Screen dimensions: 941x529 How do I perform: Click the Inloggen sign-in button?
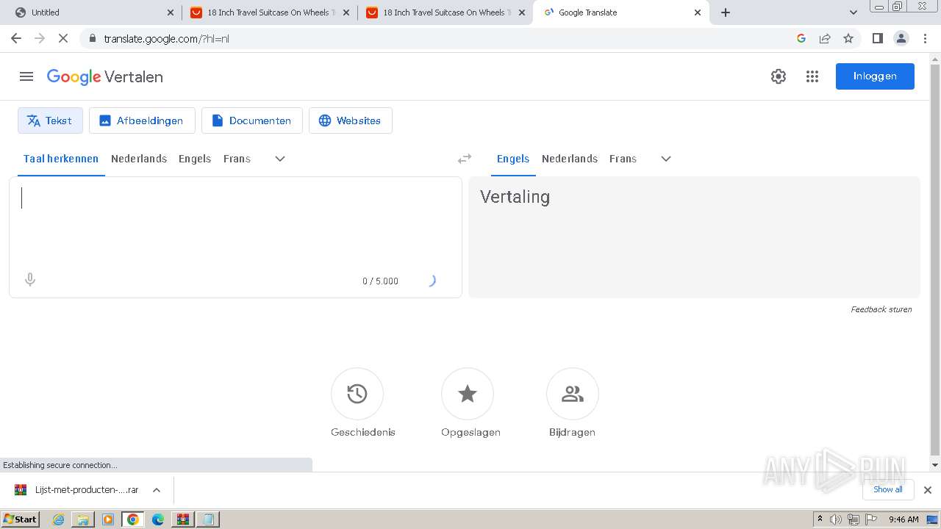click(875, 76)
